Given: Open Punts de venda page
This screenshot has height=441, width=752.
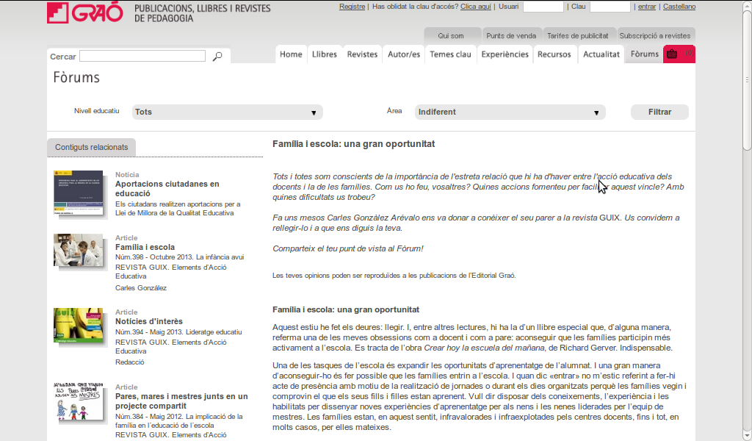Looking at the screenshot, I should coord(511,35).
